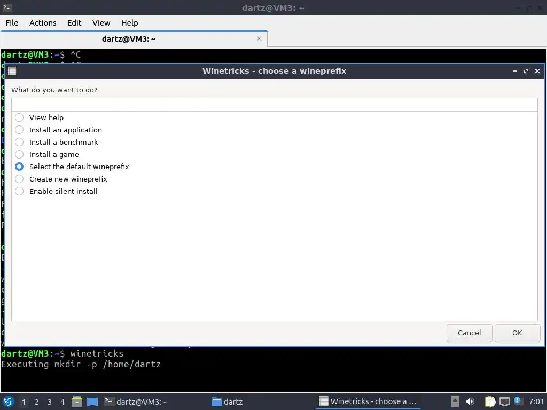This screenshot has height=410, width=547.
Task: Switch to workspace 3
Action: point(50,402)
